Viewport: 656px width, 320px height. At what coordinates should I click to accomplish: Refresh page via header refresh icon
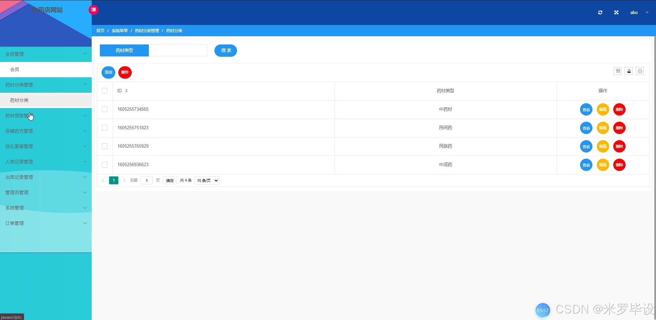(600, 13)
